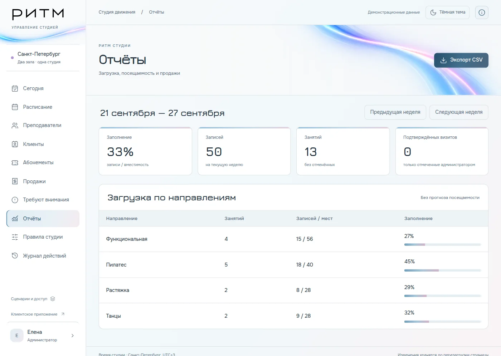Screen dimensions: 501x356
Task: Click the Функциональная 27% fill bar
Action: (443, 245)
